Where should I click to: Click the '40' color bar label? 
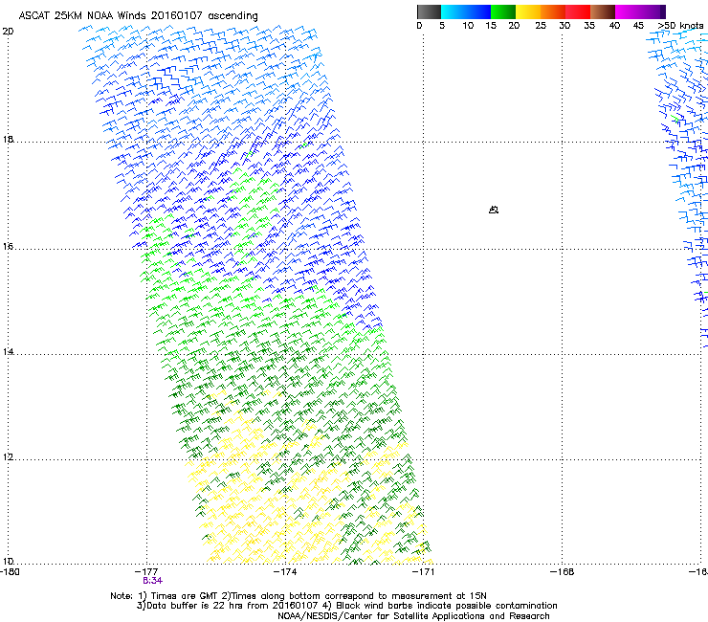[x=614, y=26]
